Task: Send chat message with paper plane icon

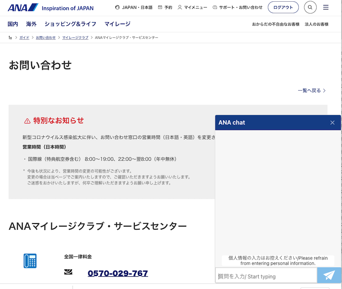Action: [329, 275]
